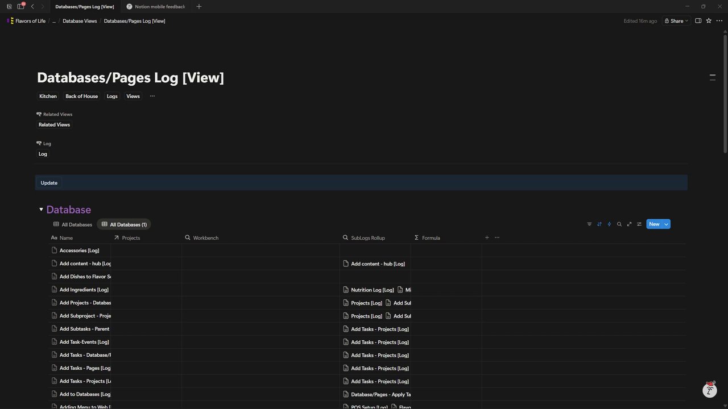
Task: Collapse the Database heading toggle
Action: [x=41, y=210]
